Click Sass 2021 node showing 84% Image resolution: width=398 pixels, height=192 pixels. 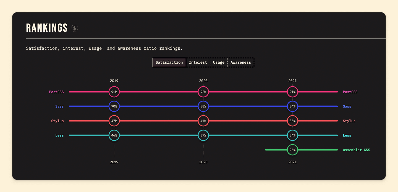coord(292,106)
